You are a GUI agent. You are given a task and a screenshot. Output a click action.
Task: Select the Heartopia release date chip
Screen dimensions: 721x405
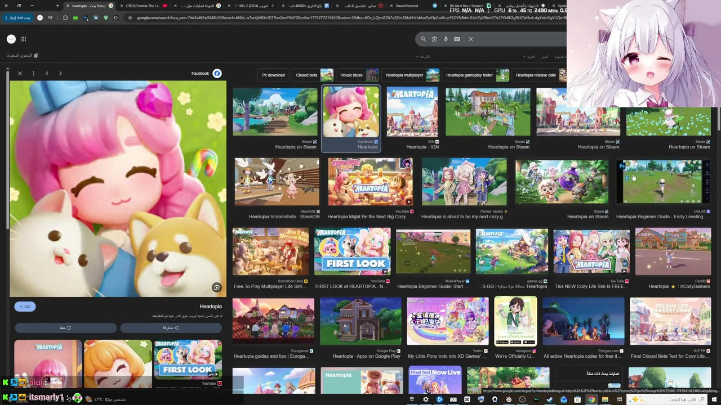pyautogui.click(x=540, y=75)
